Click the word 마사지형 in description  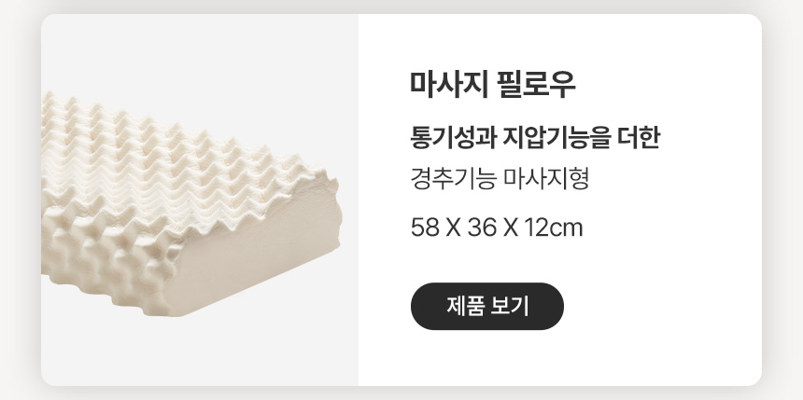click(x=547, y=178)
